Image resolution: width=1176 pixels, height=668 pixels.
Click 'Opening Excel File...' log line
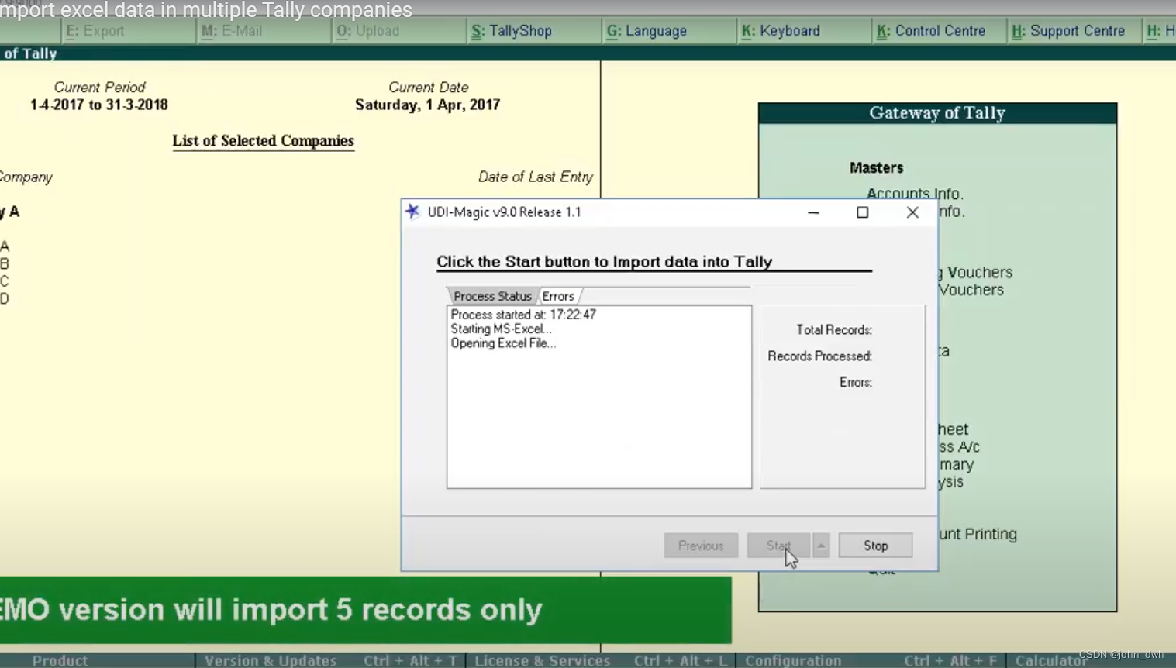click(503, 343)
